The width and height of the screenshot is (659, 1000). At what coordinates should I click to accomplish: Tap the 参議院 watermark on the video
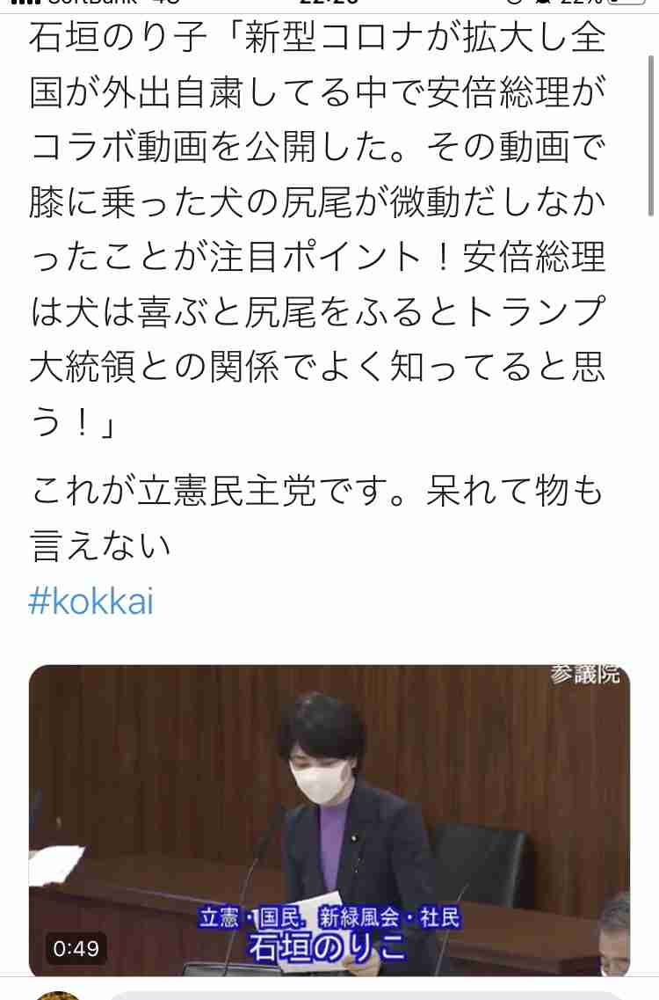(x=585, y=674)
